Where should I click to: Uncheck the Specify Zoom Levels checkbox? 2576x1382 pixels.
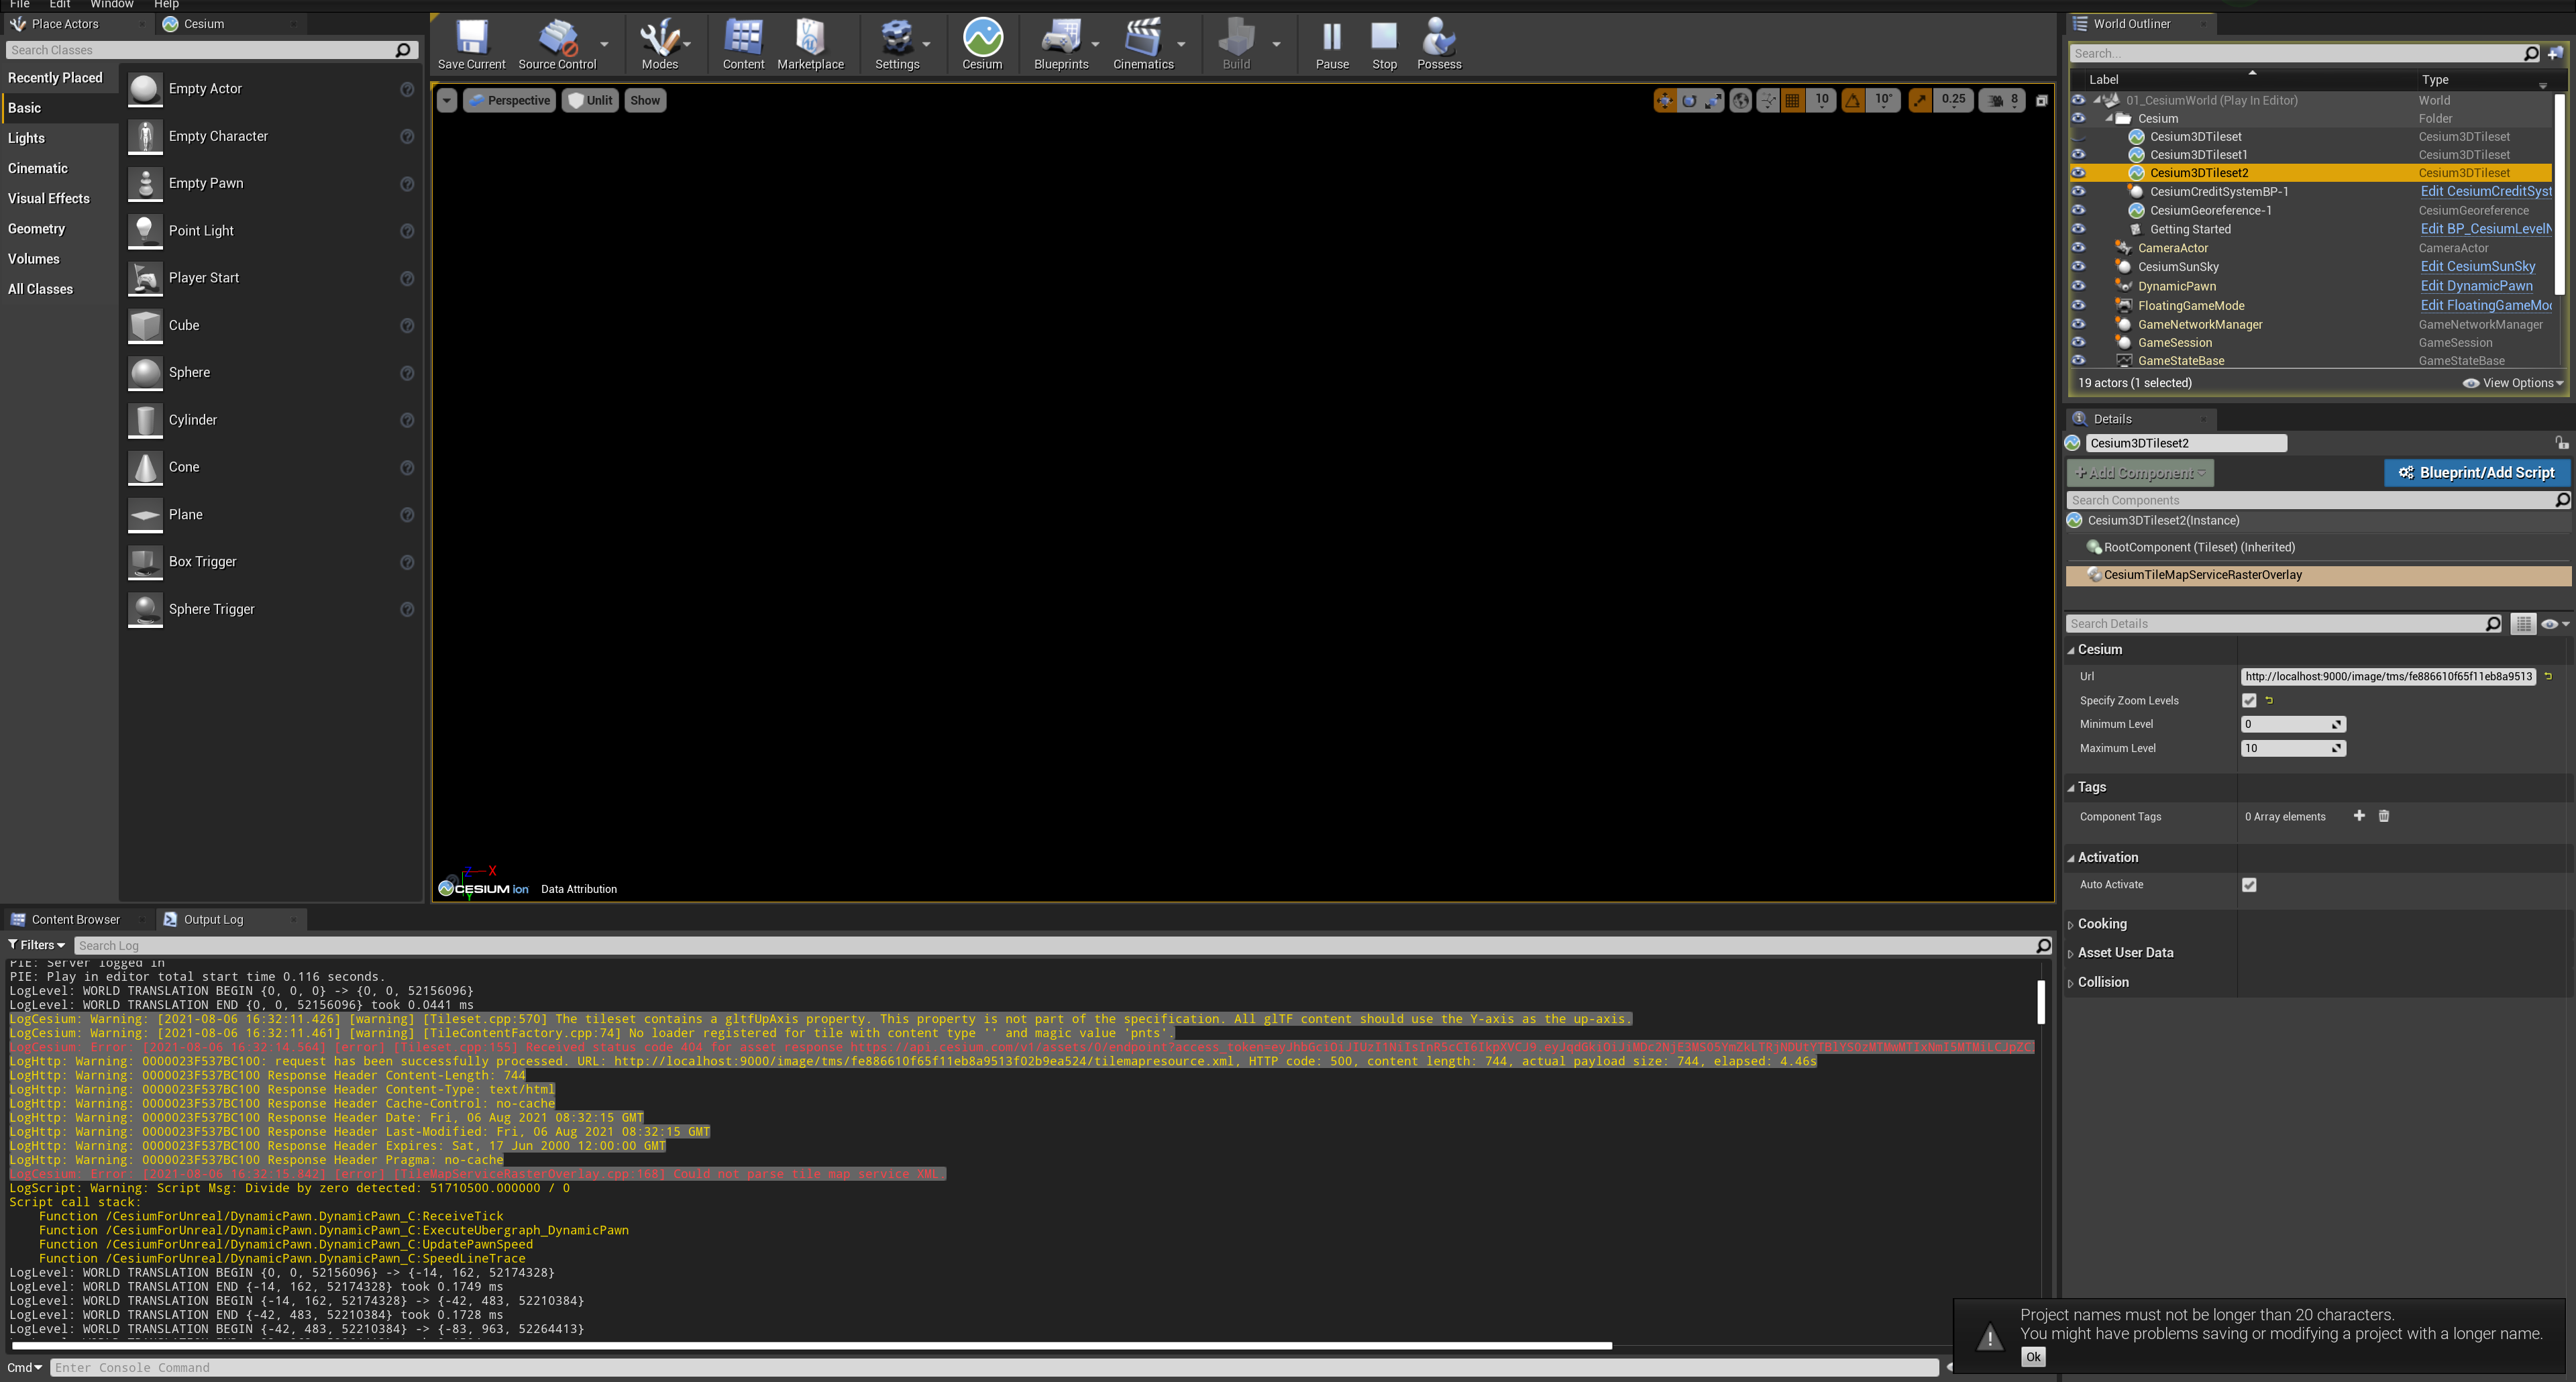[x=2250, y=700]
